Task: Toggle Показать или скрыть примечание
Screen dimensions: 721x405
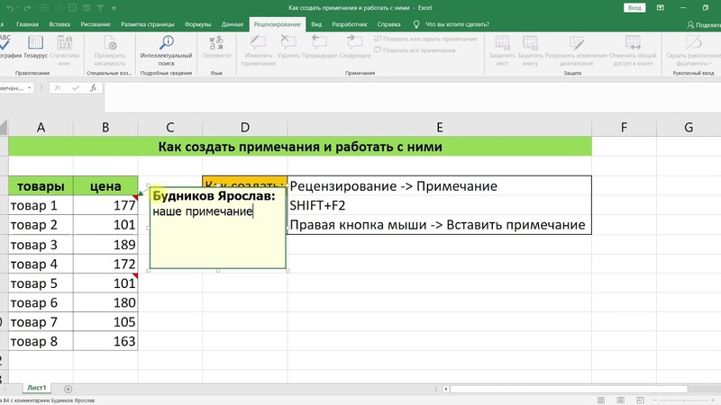Action: click(425, 39)
